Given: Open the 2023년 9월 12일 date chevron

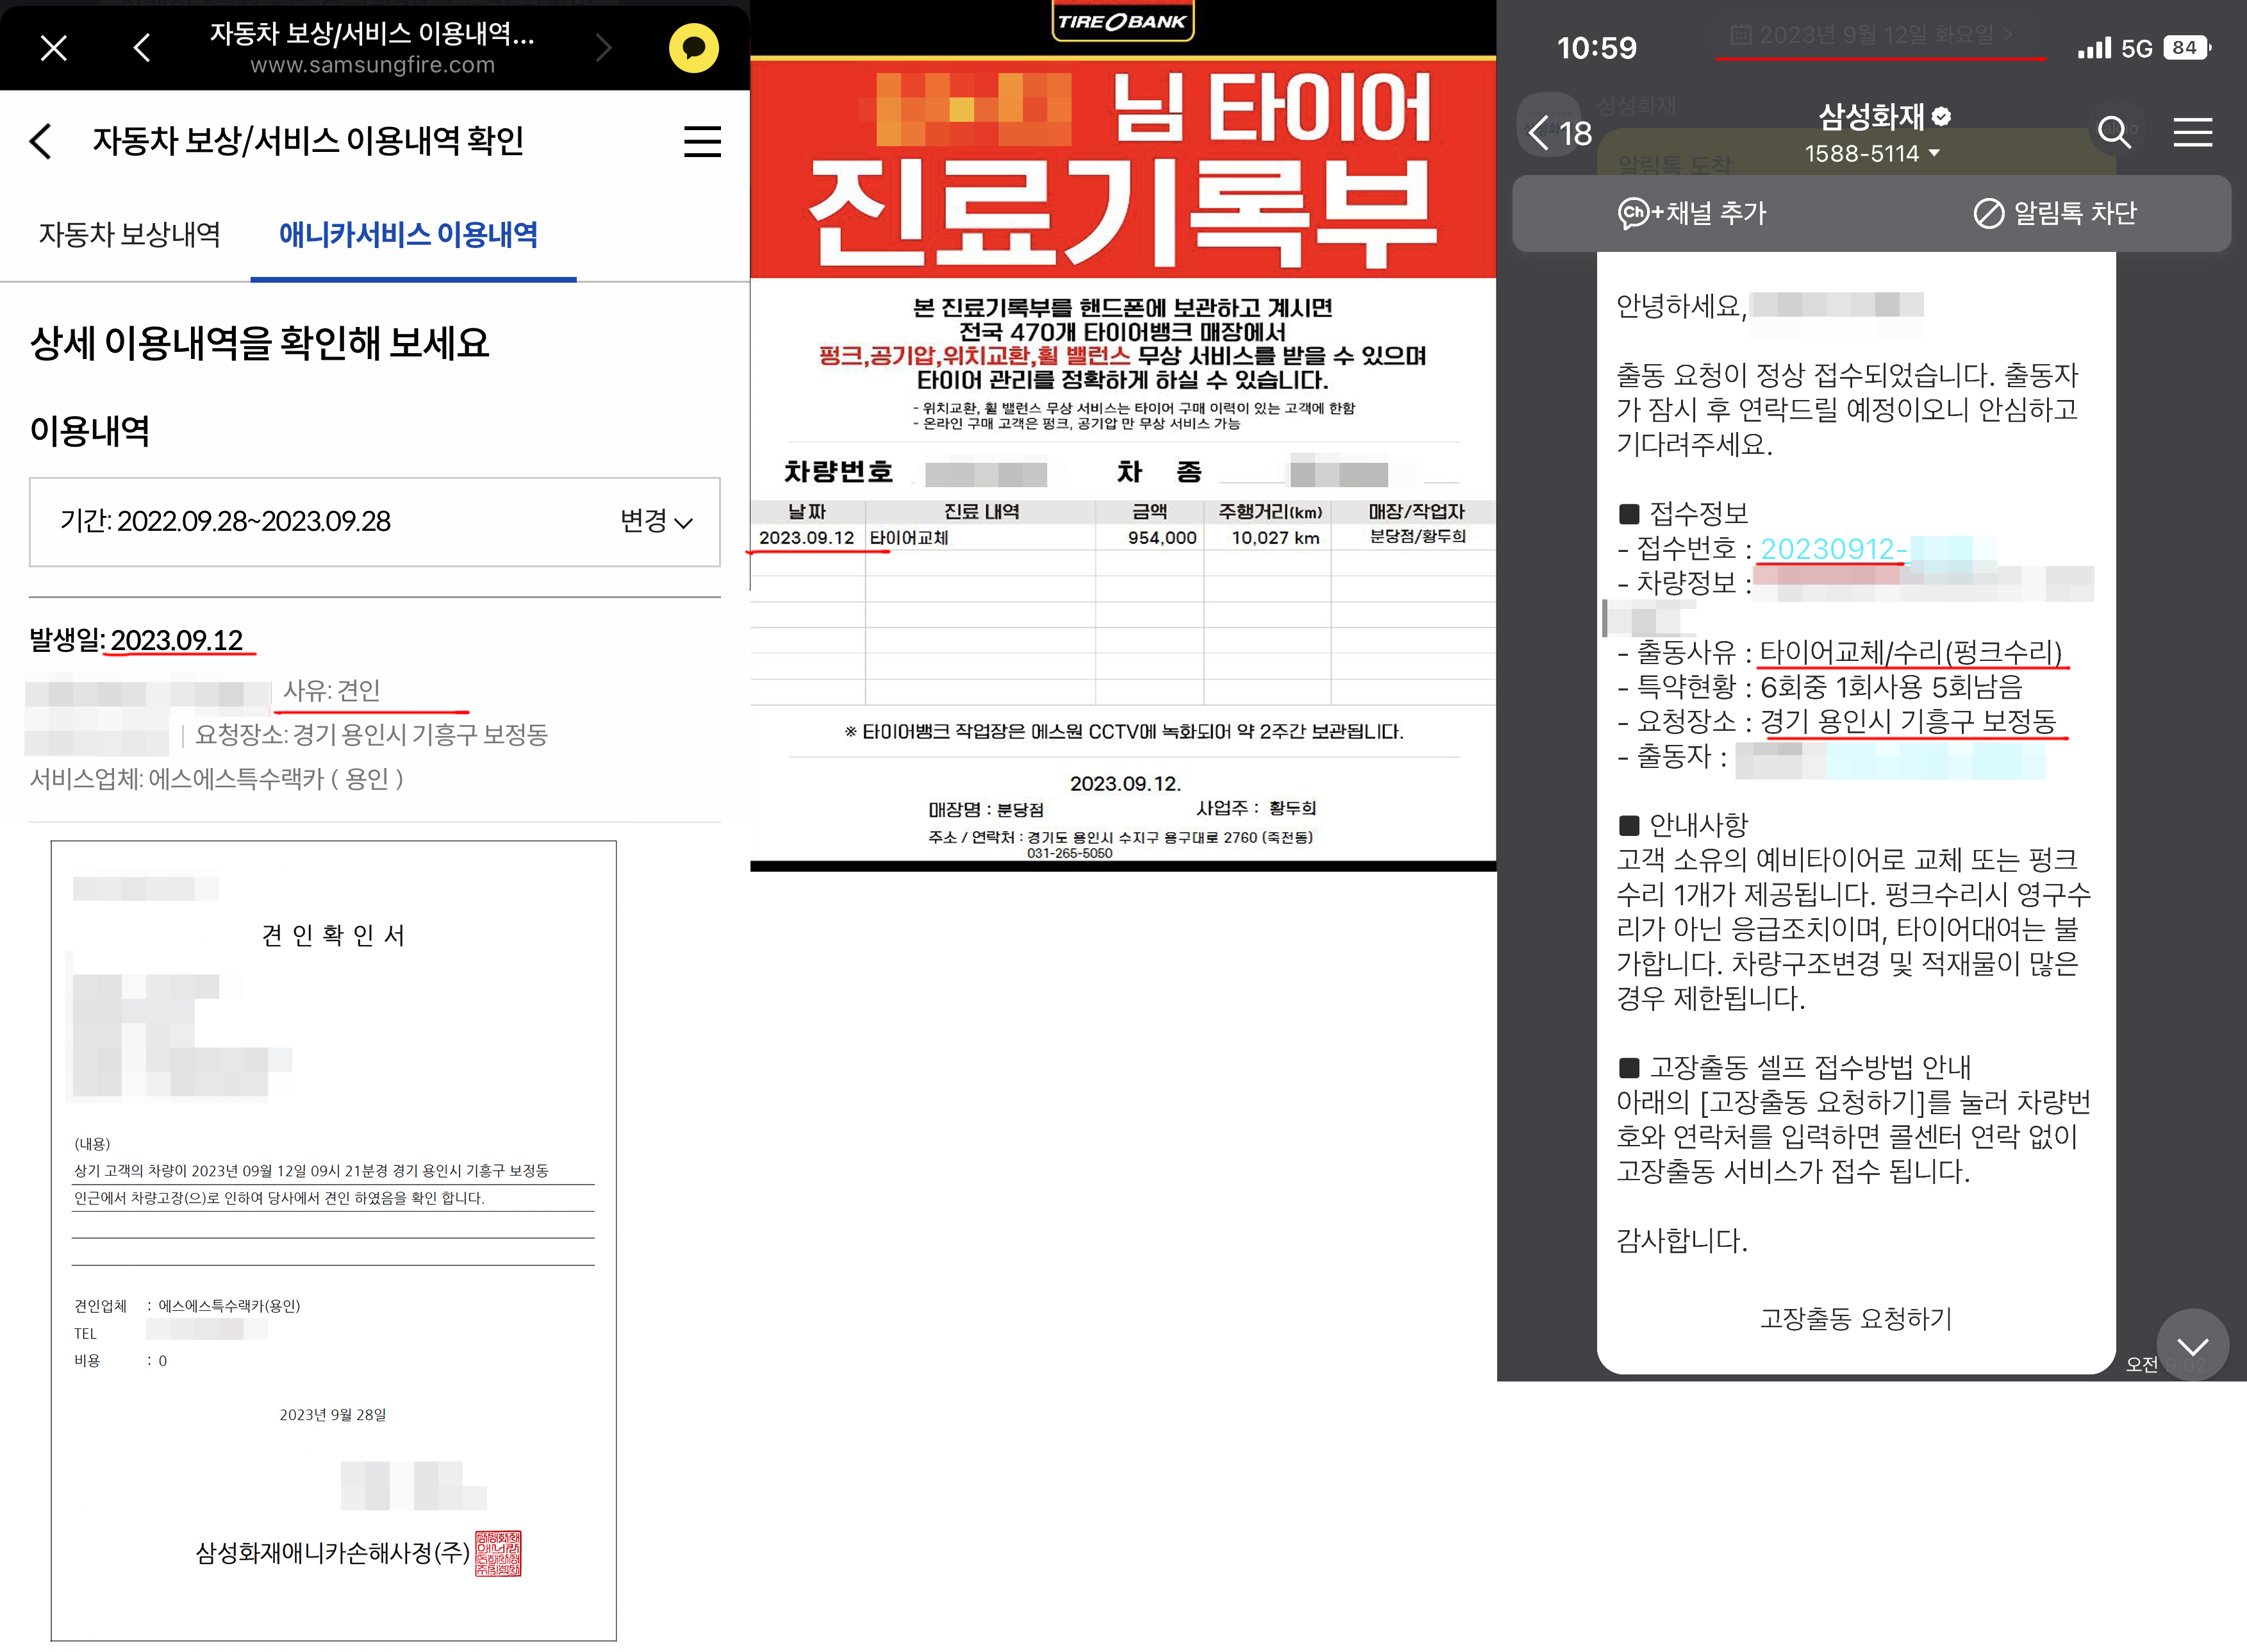Looking at the screenshot, I should 2008,35.
